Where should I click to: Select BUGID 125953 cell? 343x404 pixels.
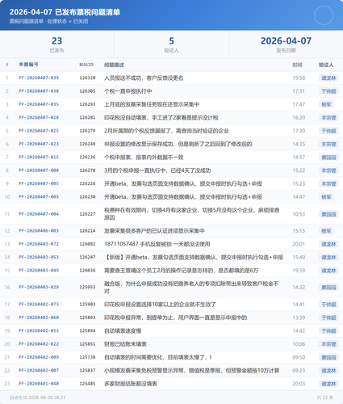[x=87, y=287]
